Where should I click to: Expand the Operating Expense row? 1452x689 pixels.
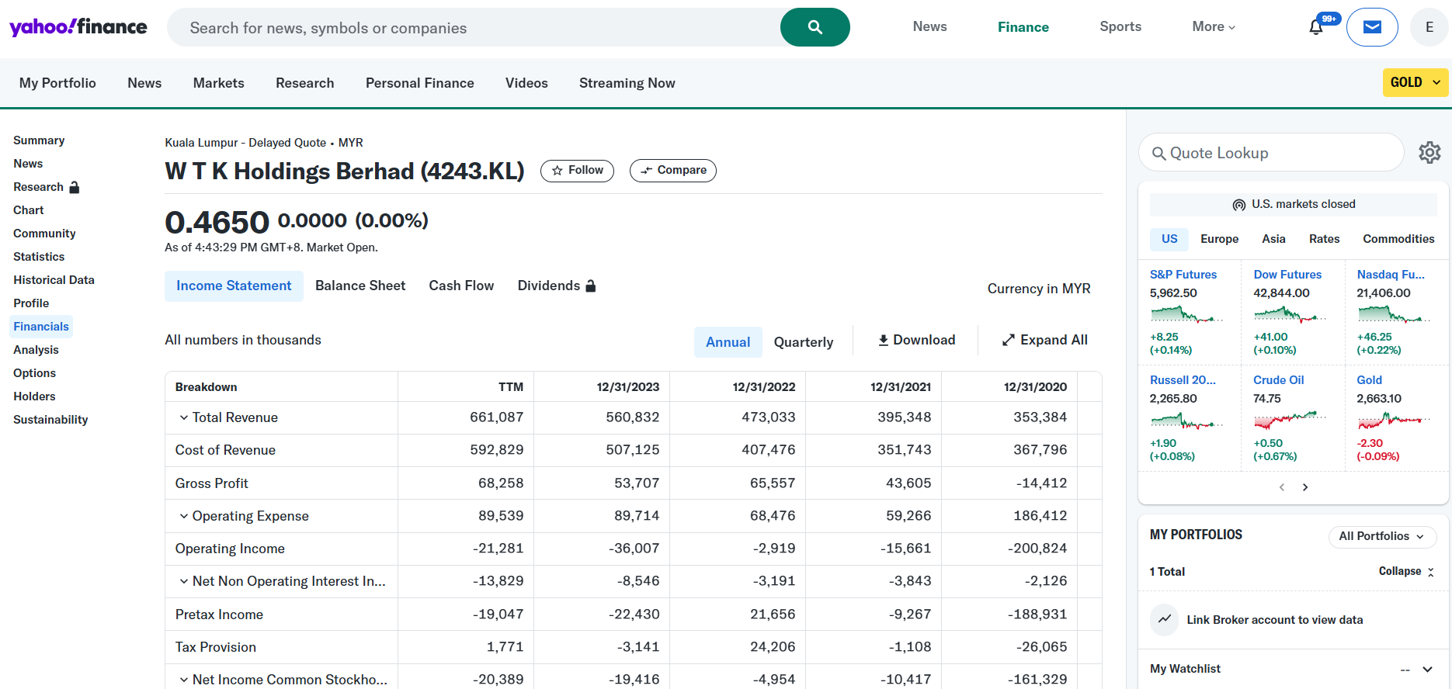click(184, 516)
